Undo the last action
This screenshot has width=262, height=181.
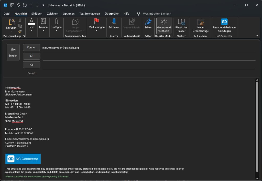[x=18, y=5]
